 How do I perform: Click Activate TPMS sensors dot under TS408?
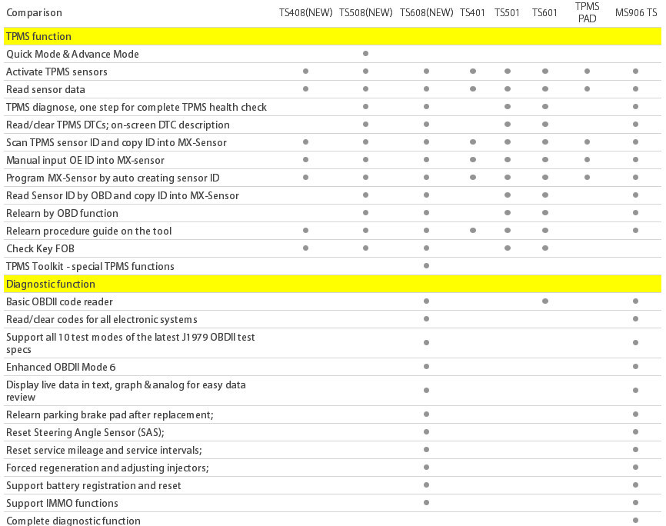tap(306, 72)
